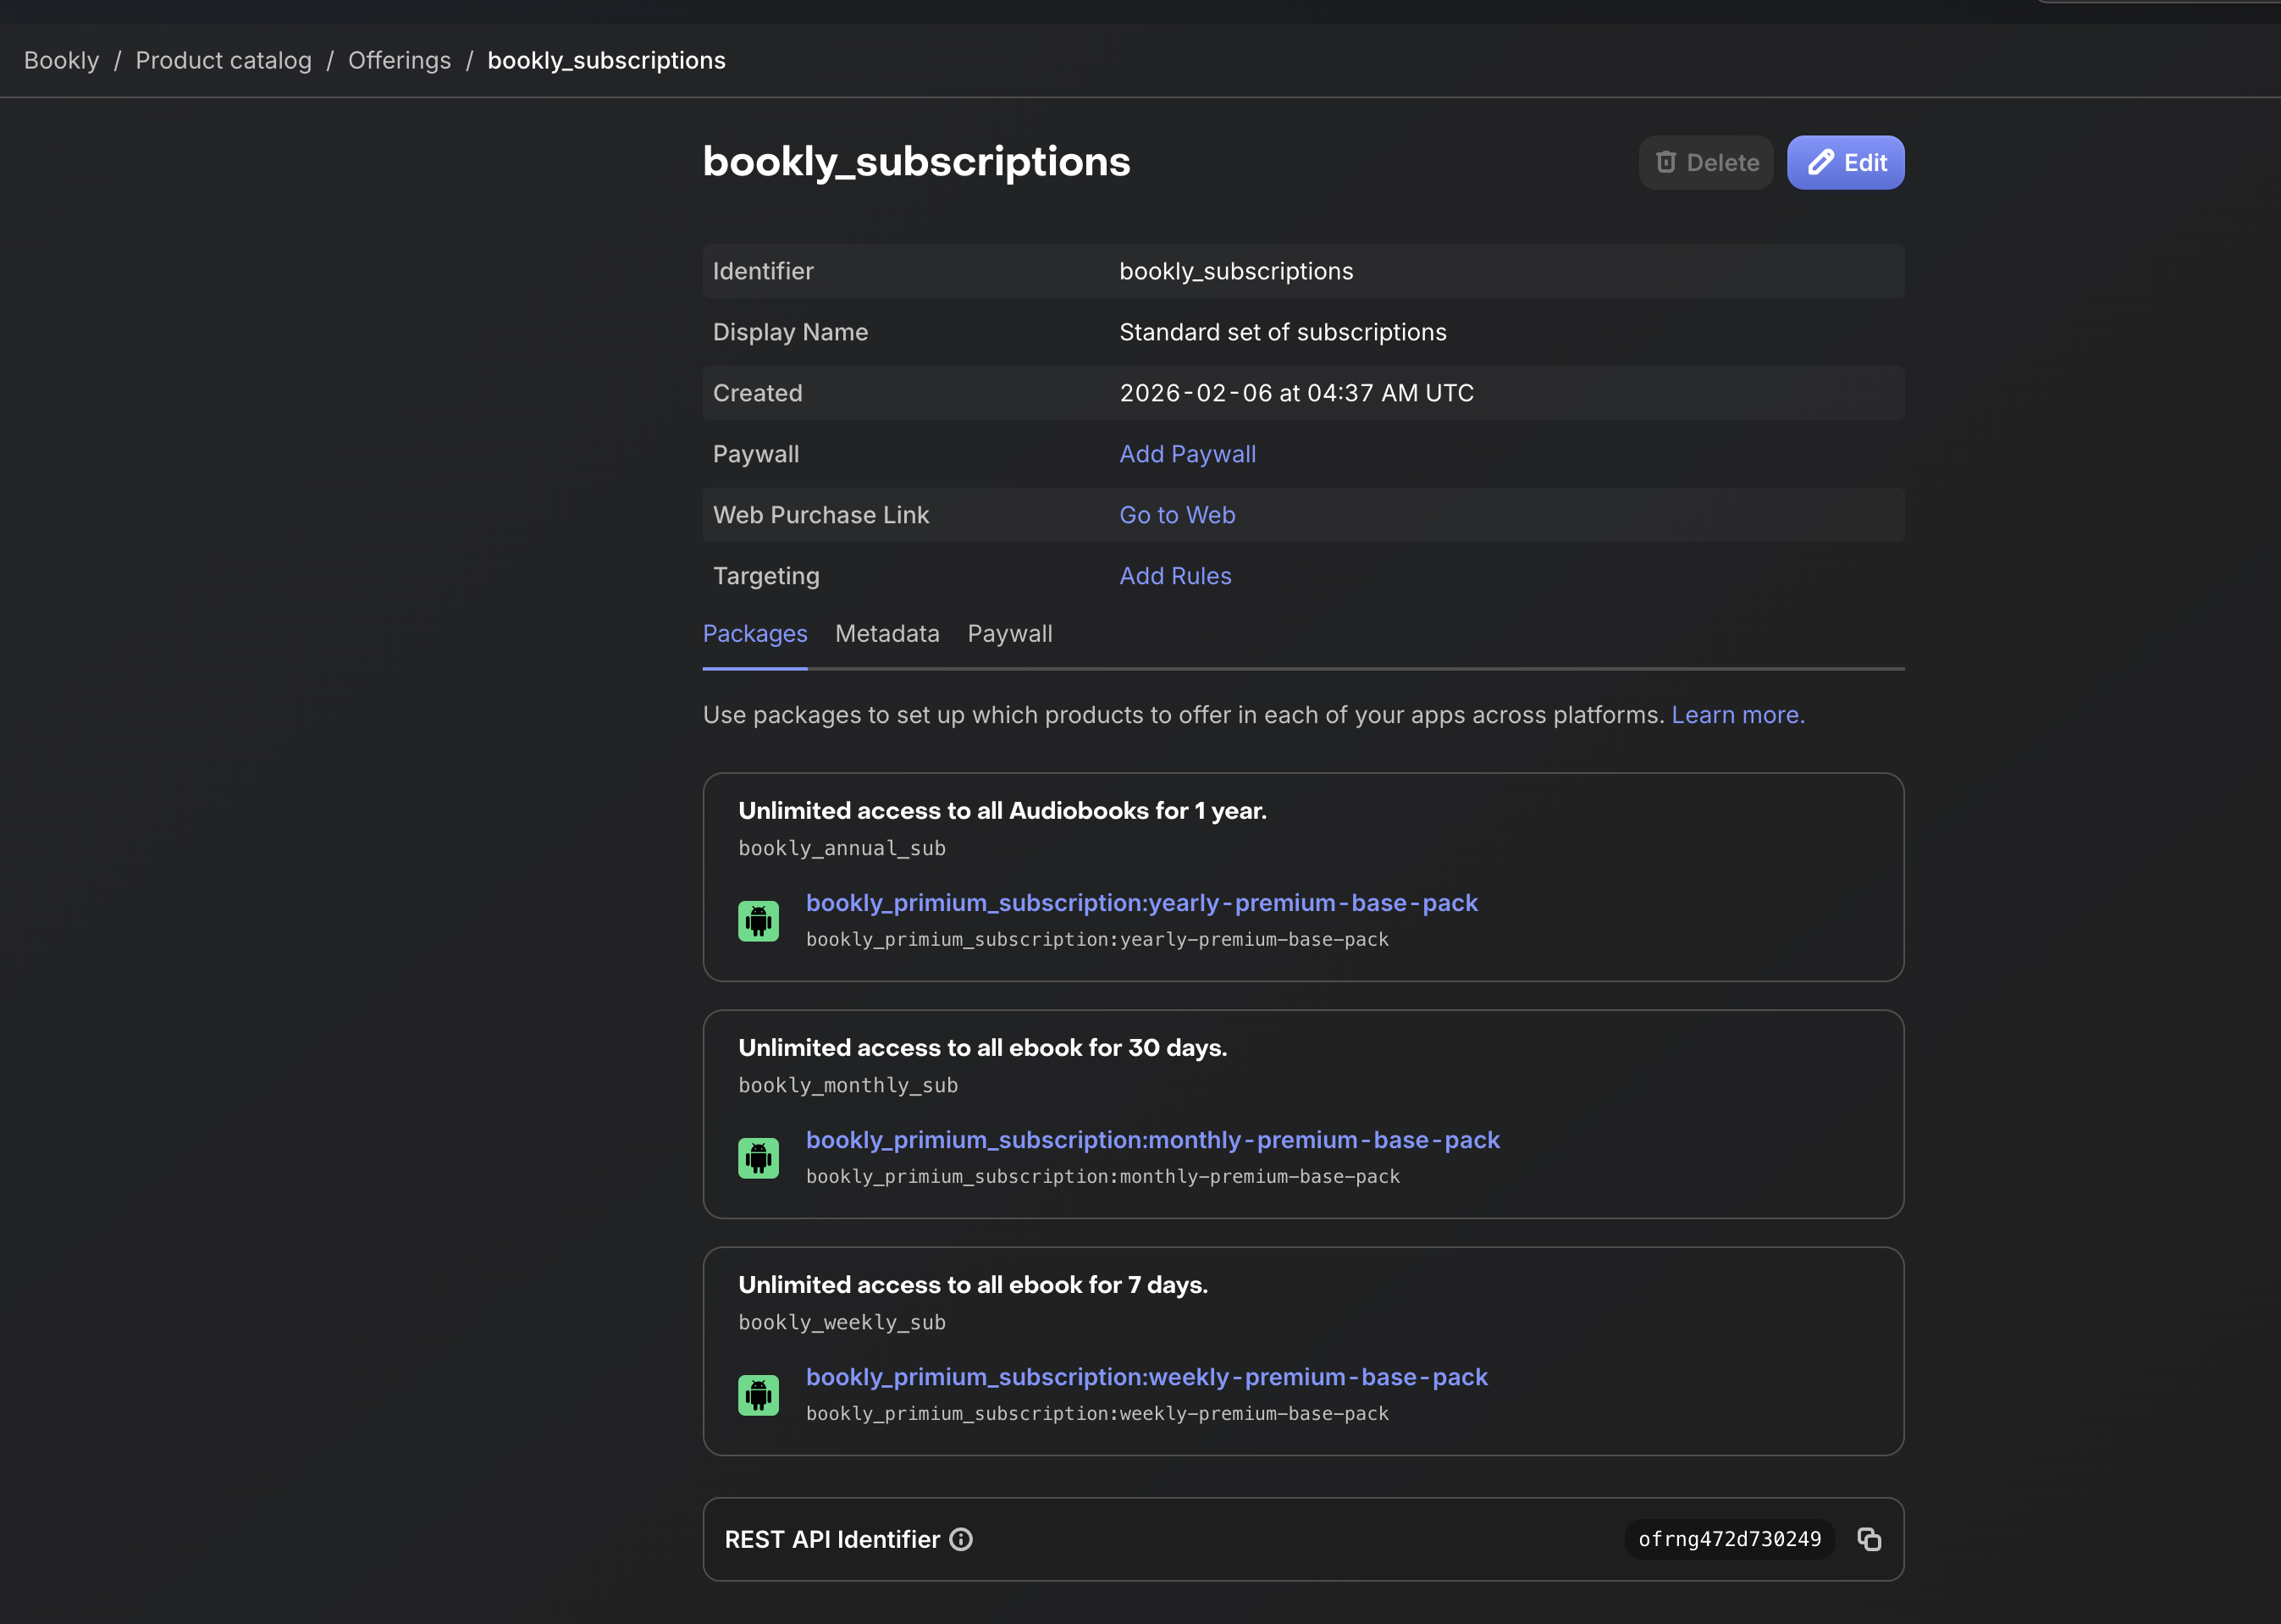The height and width of the screenshot is (1624, 2281).
Task: Follow the Add Paywall link
Action: click(x=1187, y=454)
